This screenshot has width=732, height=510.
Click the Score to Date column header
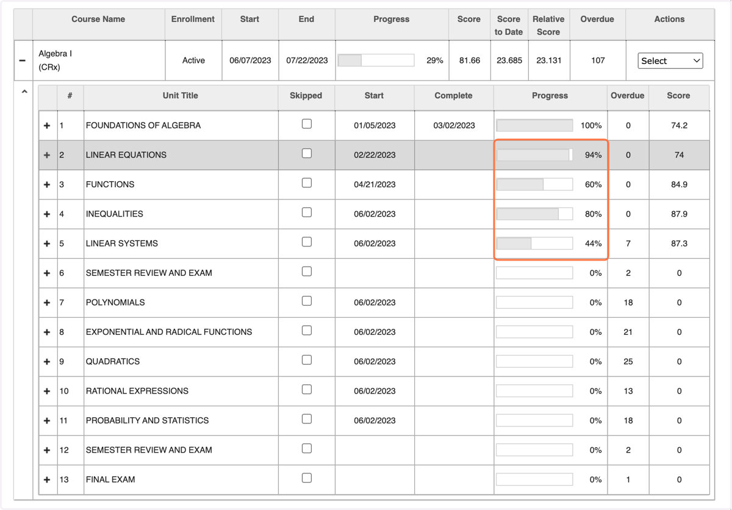[x=509, y=25]
